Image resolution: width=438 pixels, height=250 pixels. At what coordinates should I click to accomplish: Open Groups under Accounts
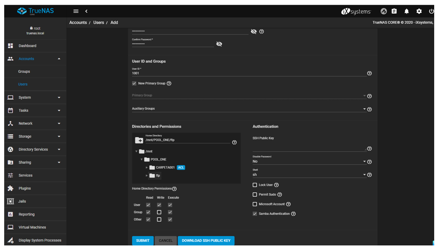(x=35, y=72)
